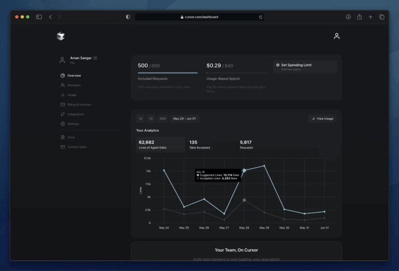Image resolution: width=399 pixels, height=271 pixels.
Task: Select the 1d time range toggle
Action: point(140,119)
